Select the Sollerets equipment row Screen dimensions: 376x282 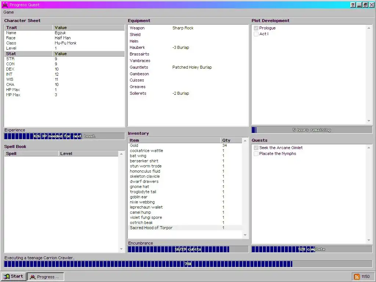188,93
